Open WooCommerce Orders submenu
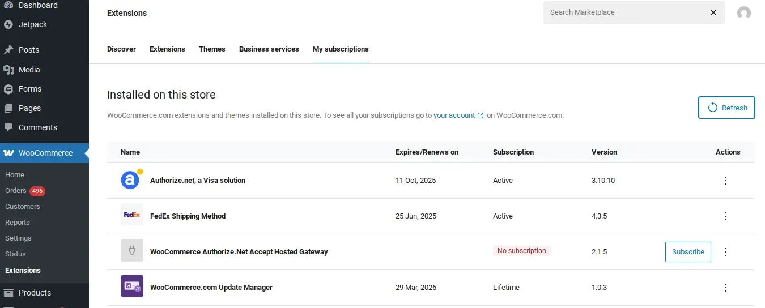Image resolution: width=765 pixels, height=308 pixels. 16,191
